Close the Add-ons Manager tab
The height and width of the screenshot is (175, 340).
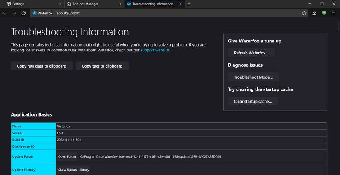[x=120, y=4]
